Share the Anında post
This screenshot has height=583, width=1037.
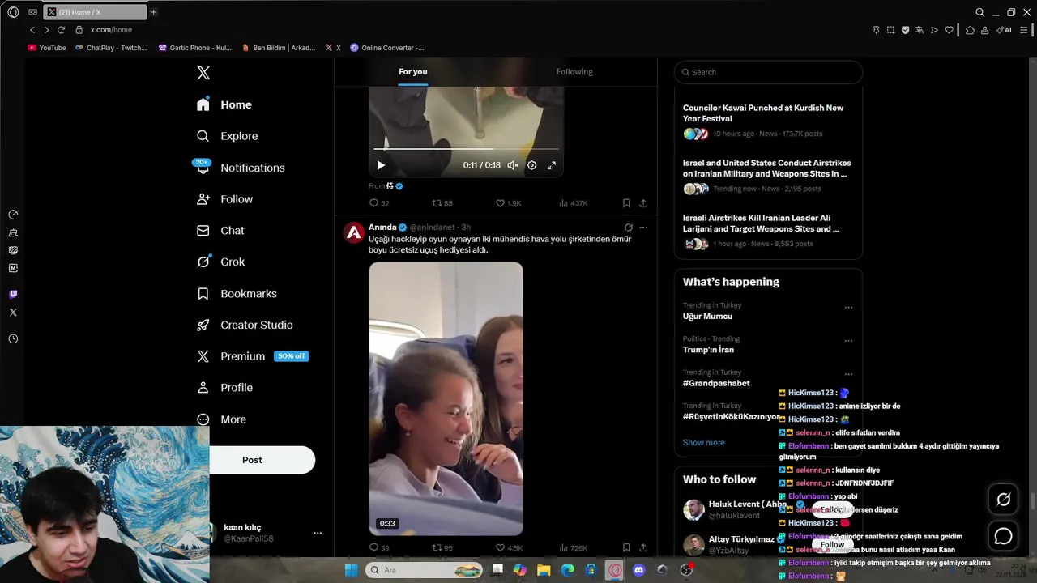pyautogui.click(x=643, y=547)
